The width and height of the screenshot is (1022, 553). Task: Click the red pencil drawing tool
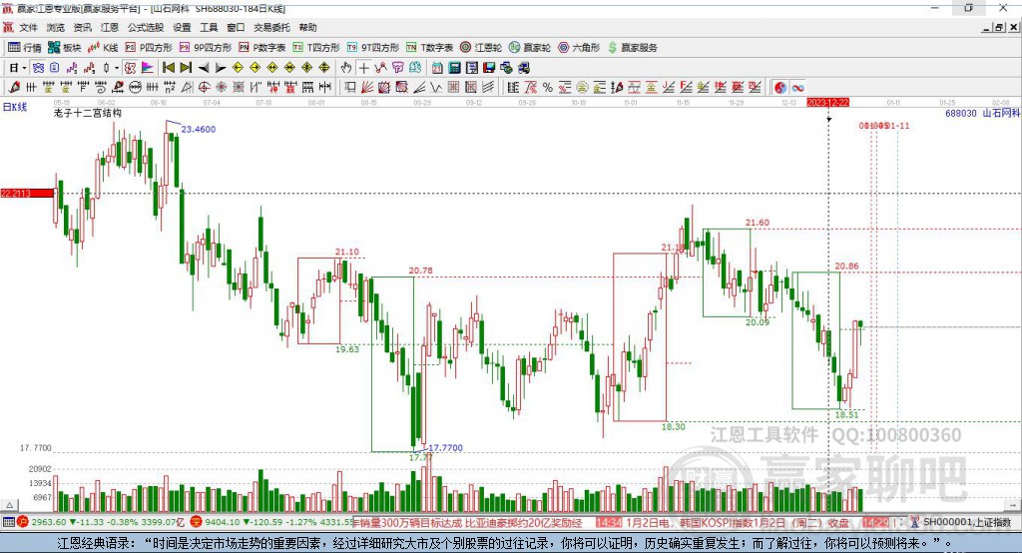click(14, 88)
